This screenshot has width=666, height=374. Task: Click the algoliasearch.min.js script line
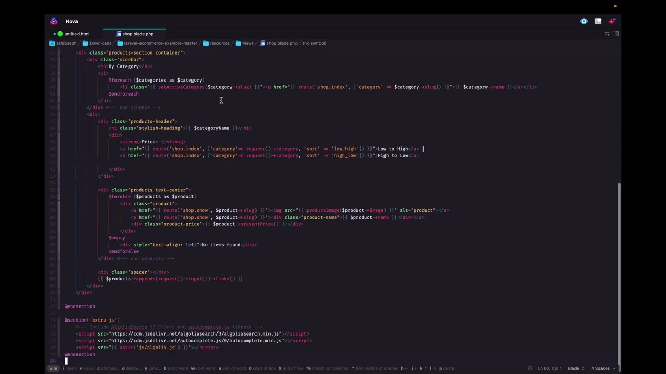click(x=192, y=333)
